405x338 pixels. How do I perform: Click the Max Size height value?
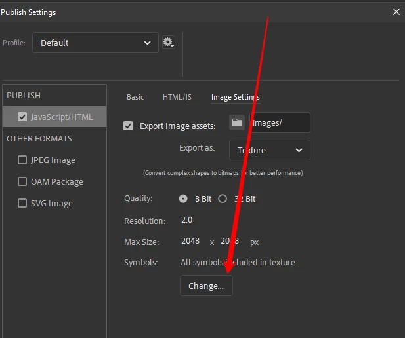click(230, 241)
